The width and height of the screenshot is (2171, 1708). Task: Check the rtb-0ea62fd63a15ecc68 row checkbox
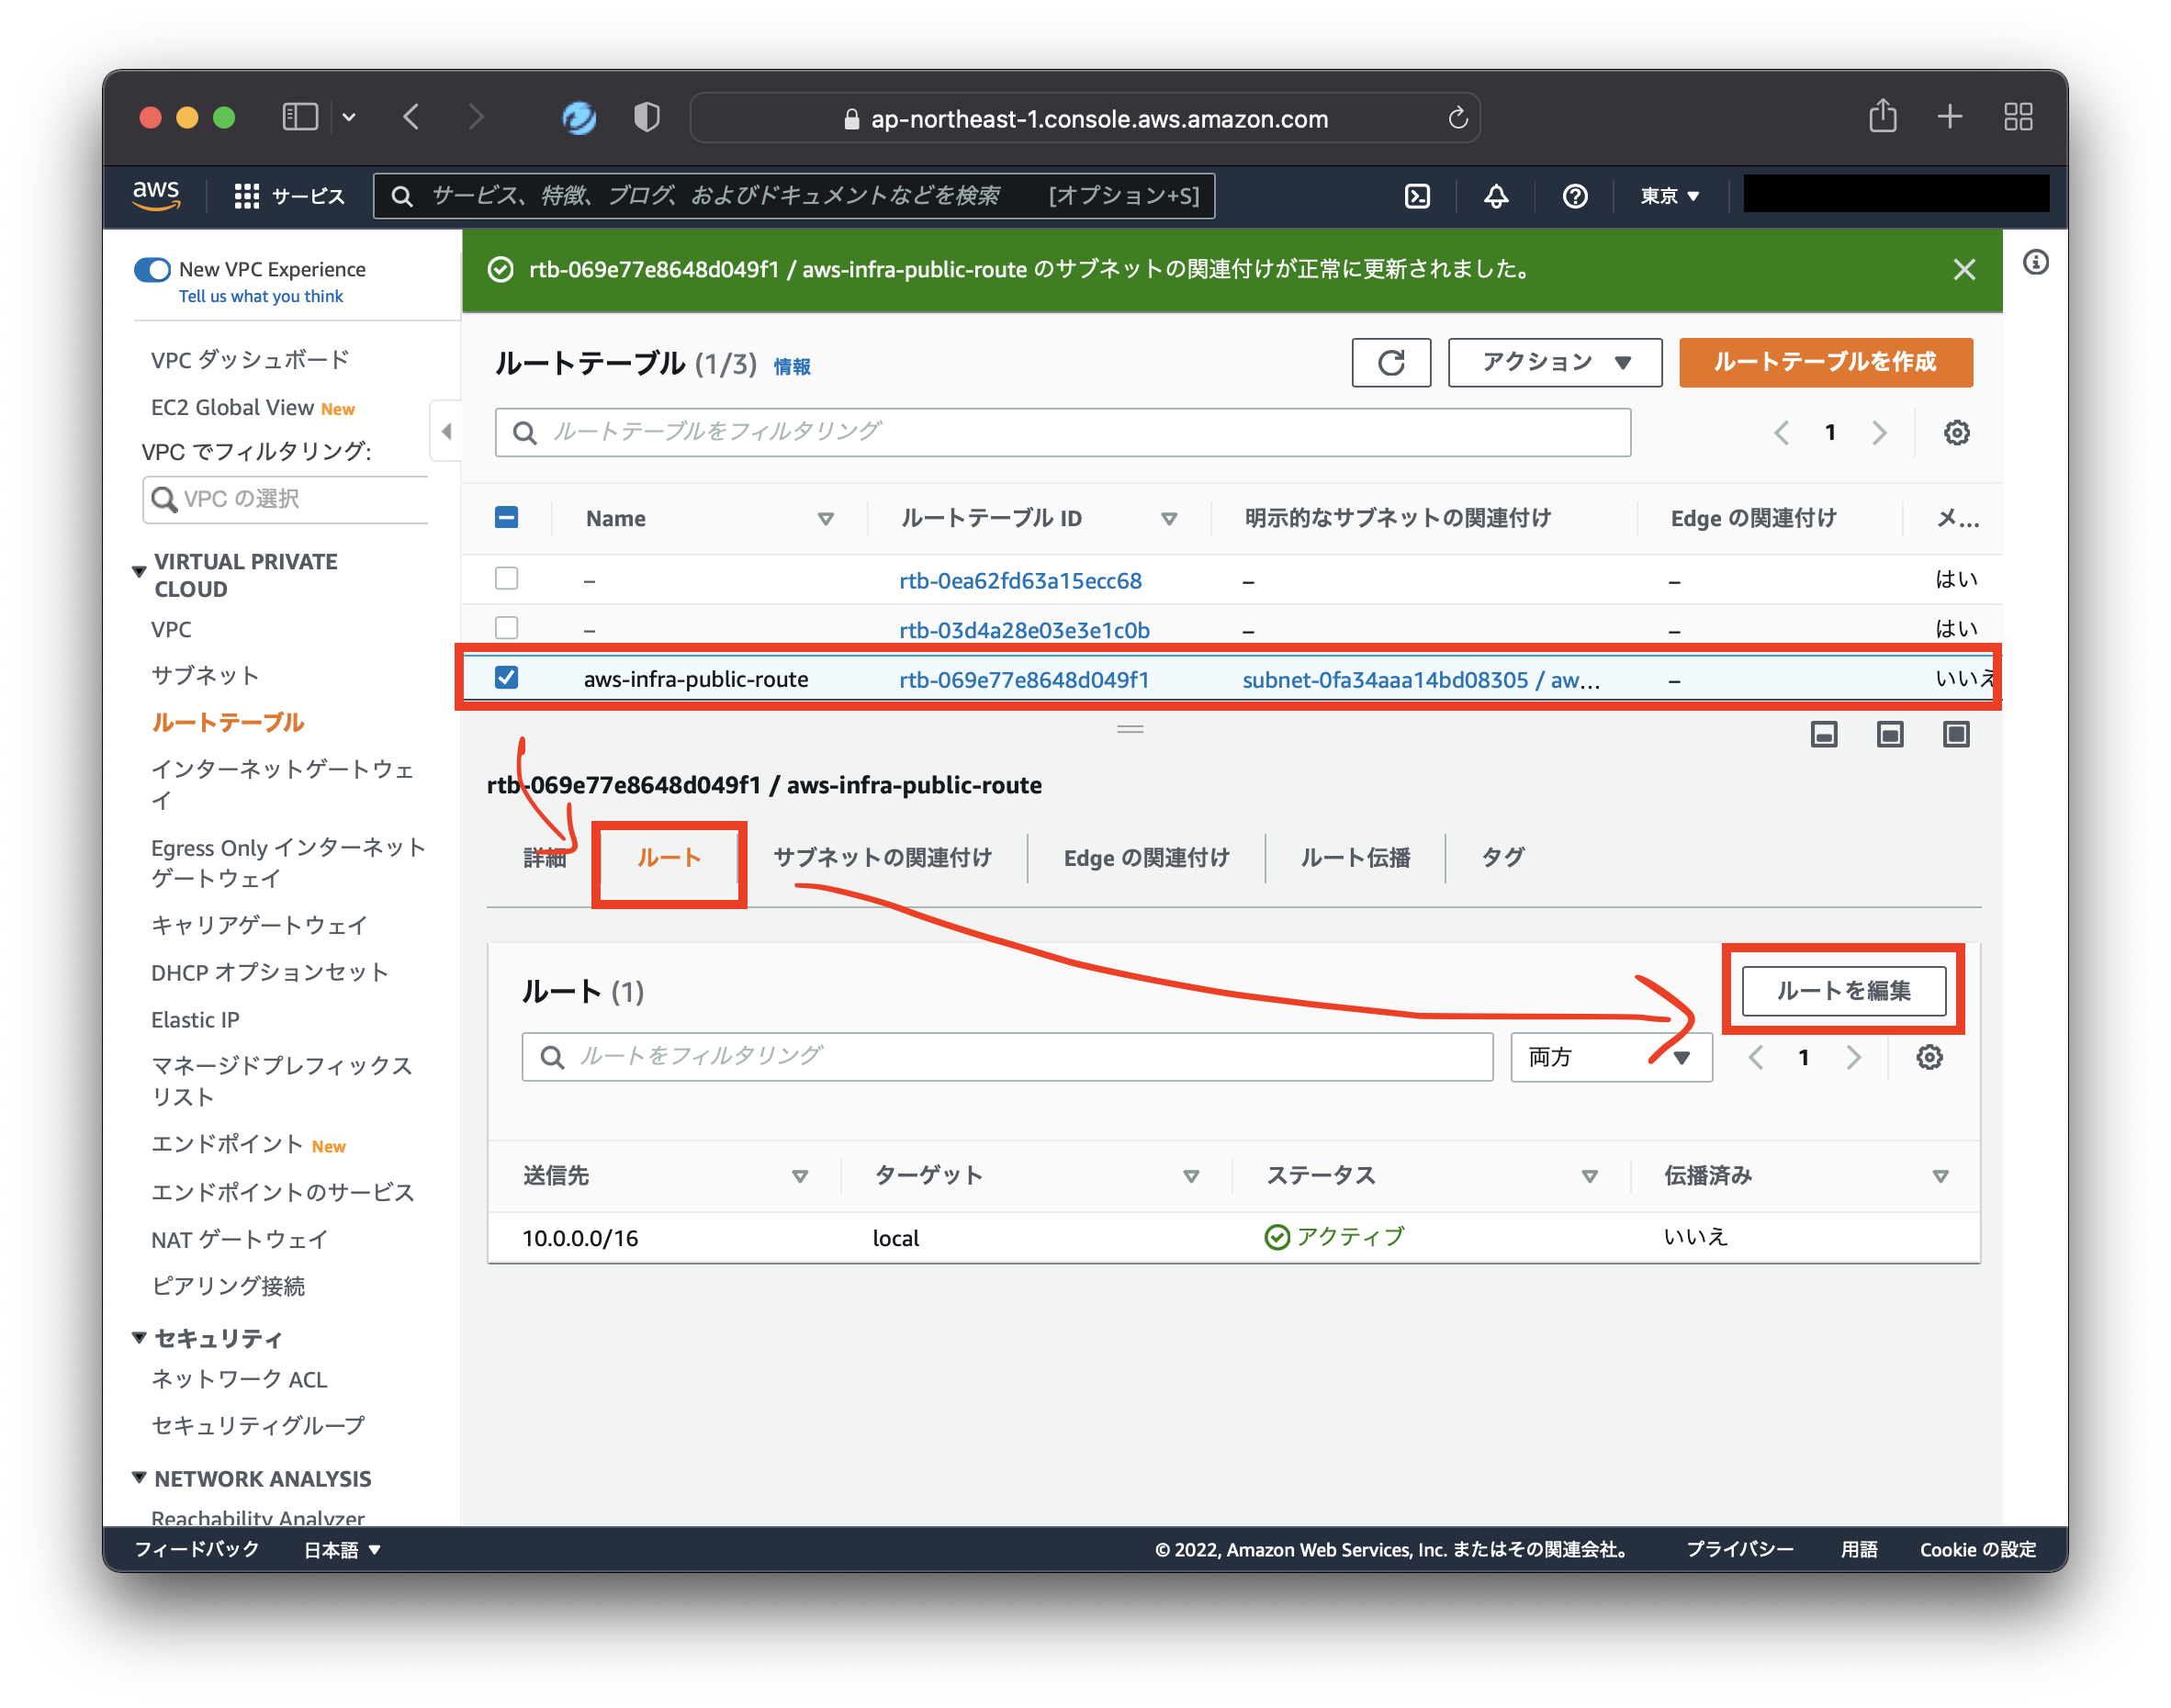point(507,579)
